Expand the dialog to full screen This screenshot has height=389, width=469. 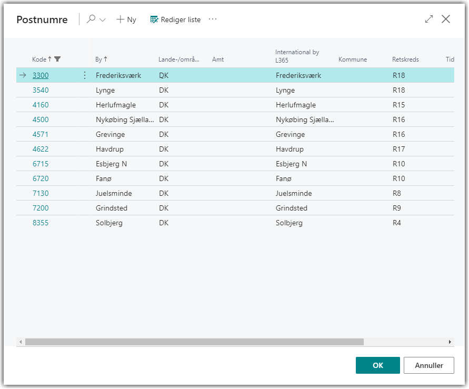(429, 19)
